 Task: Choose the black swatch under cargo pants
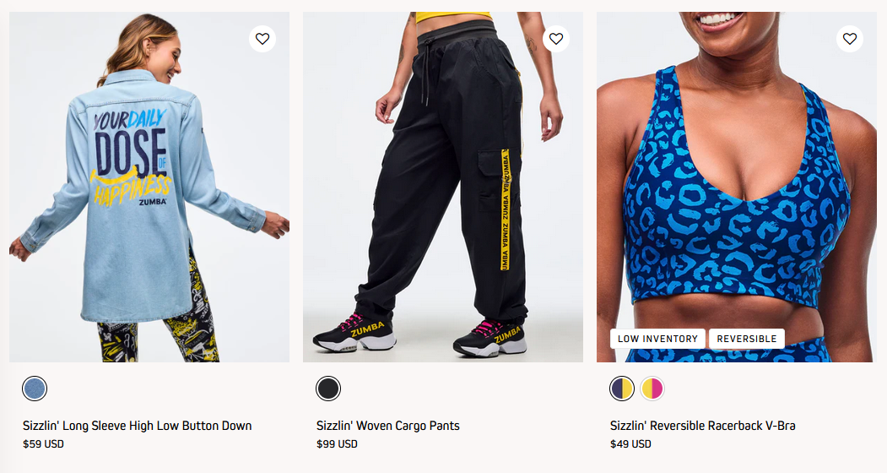click(x=328, y=389)
